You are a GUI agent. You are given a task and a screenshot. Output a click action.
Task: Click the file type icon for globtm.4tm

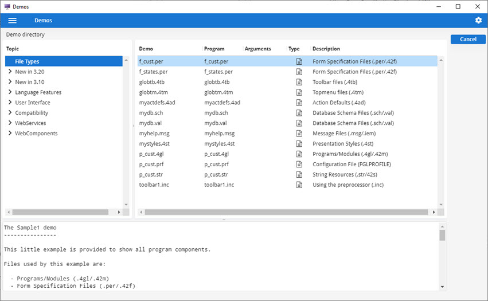tap(299, 92)
